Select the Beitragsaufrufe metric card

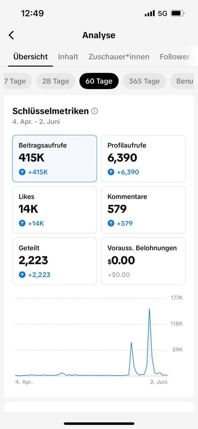tap(54, 159)
